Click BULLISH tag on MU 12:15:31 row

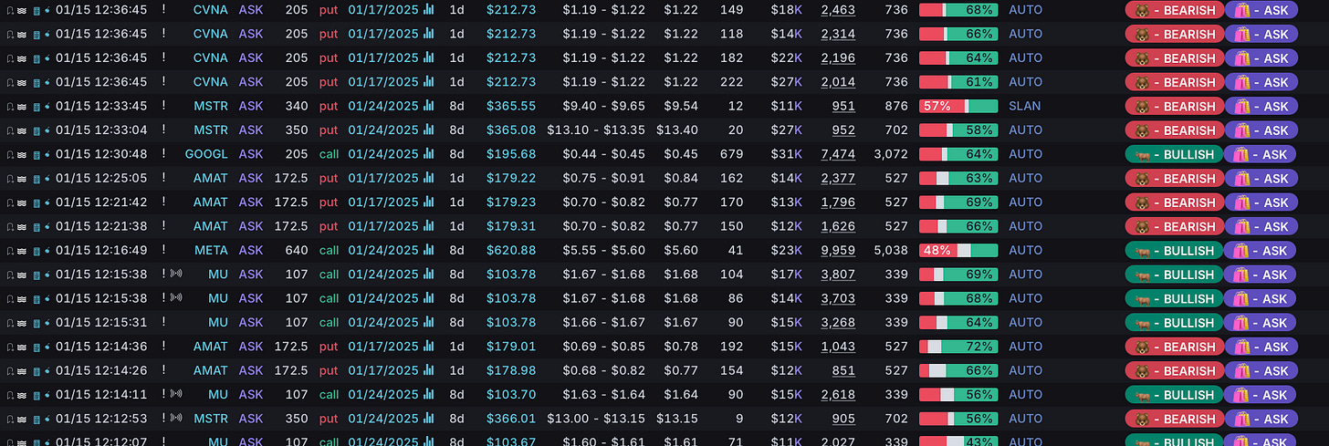point(1174,322)
